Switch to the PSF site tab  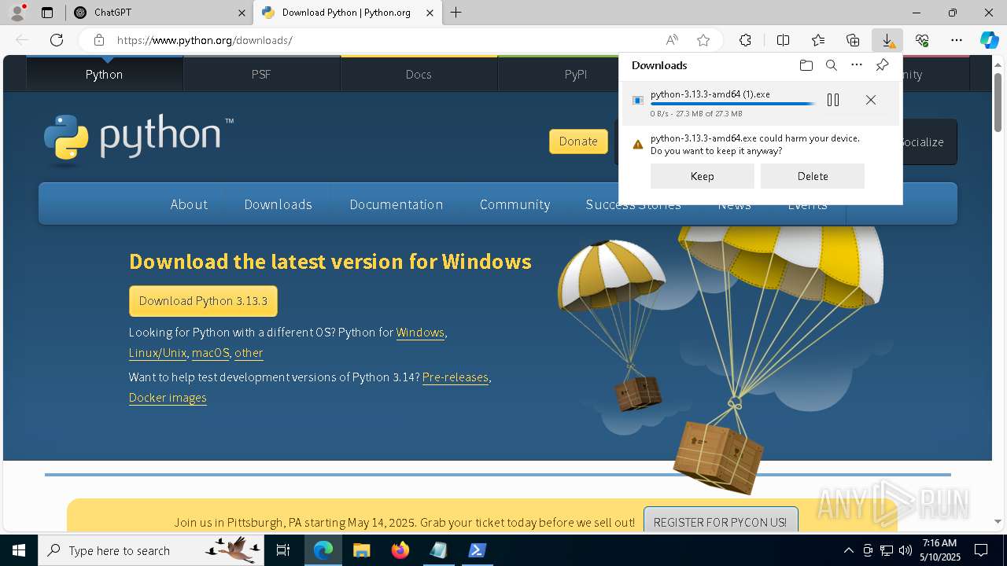tap(261, 74)
